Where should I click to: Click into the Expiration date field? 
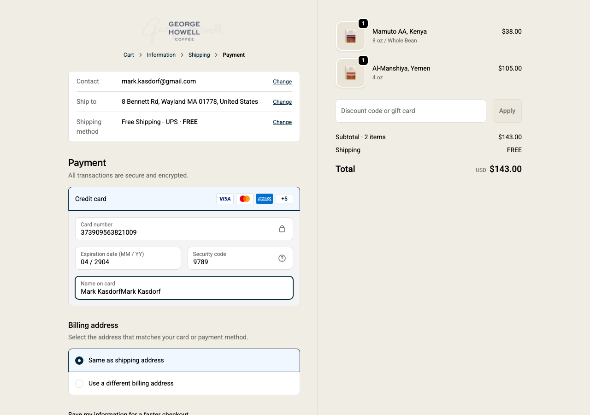(128, 258)
